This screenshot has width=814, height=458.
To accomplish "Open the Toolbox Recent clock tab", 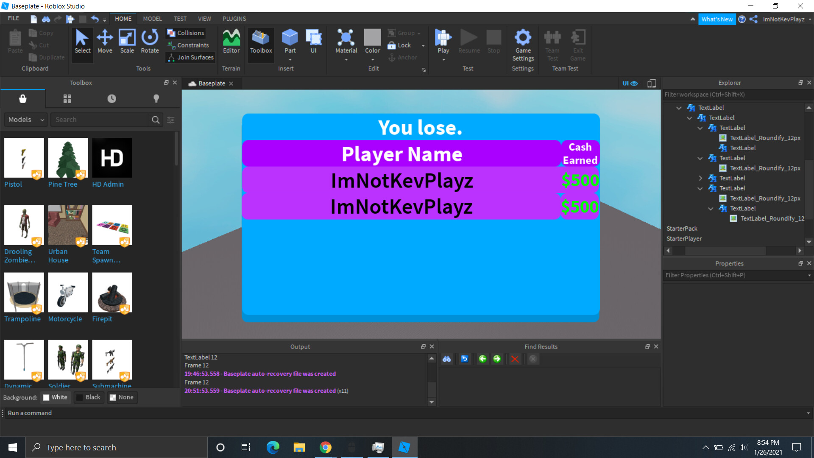I will 112,99.
